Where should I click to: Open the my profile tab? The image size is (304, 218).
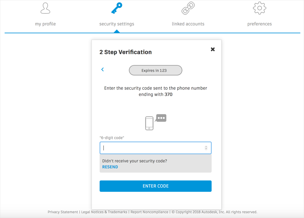(45, 24)
